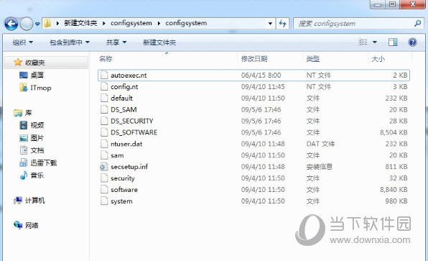
Task: Open the 组织 menu
Action: (23, 42)
